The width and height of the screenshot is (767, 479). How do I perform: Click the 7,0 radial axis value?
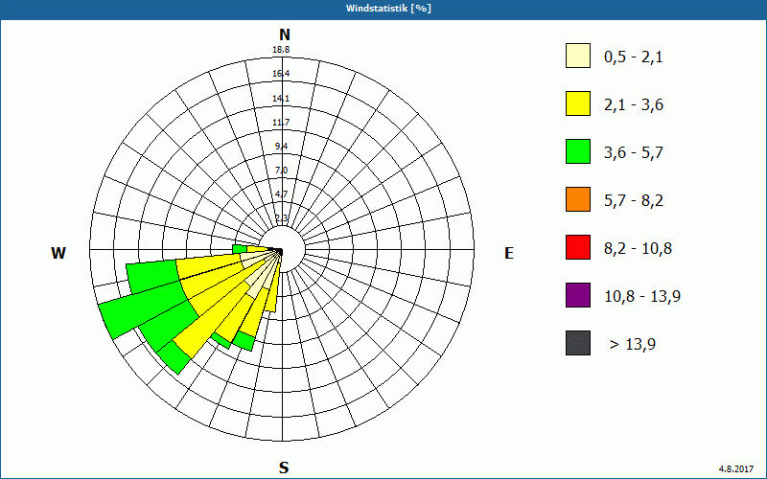coord(281,171)
